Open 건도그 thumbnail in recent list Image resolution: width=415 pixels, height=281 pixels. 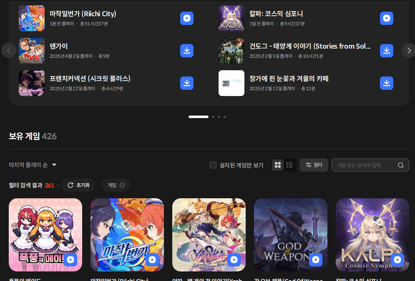point(231,51)
